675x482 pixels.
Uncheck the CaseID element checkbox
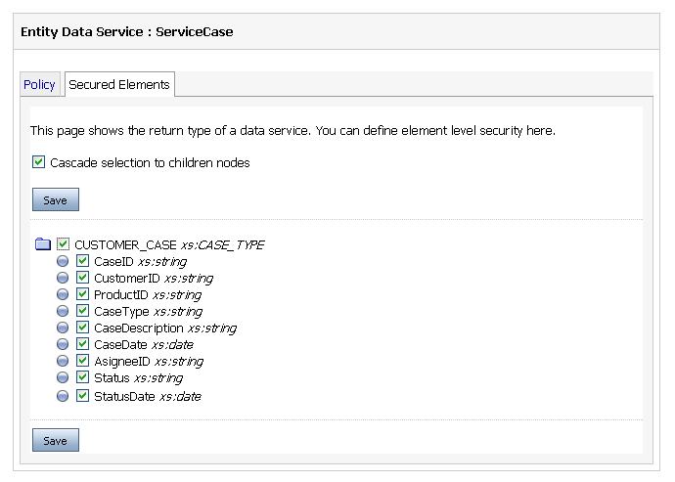click(83, 262)
